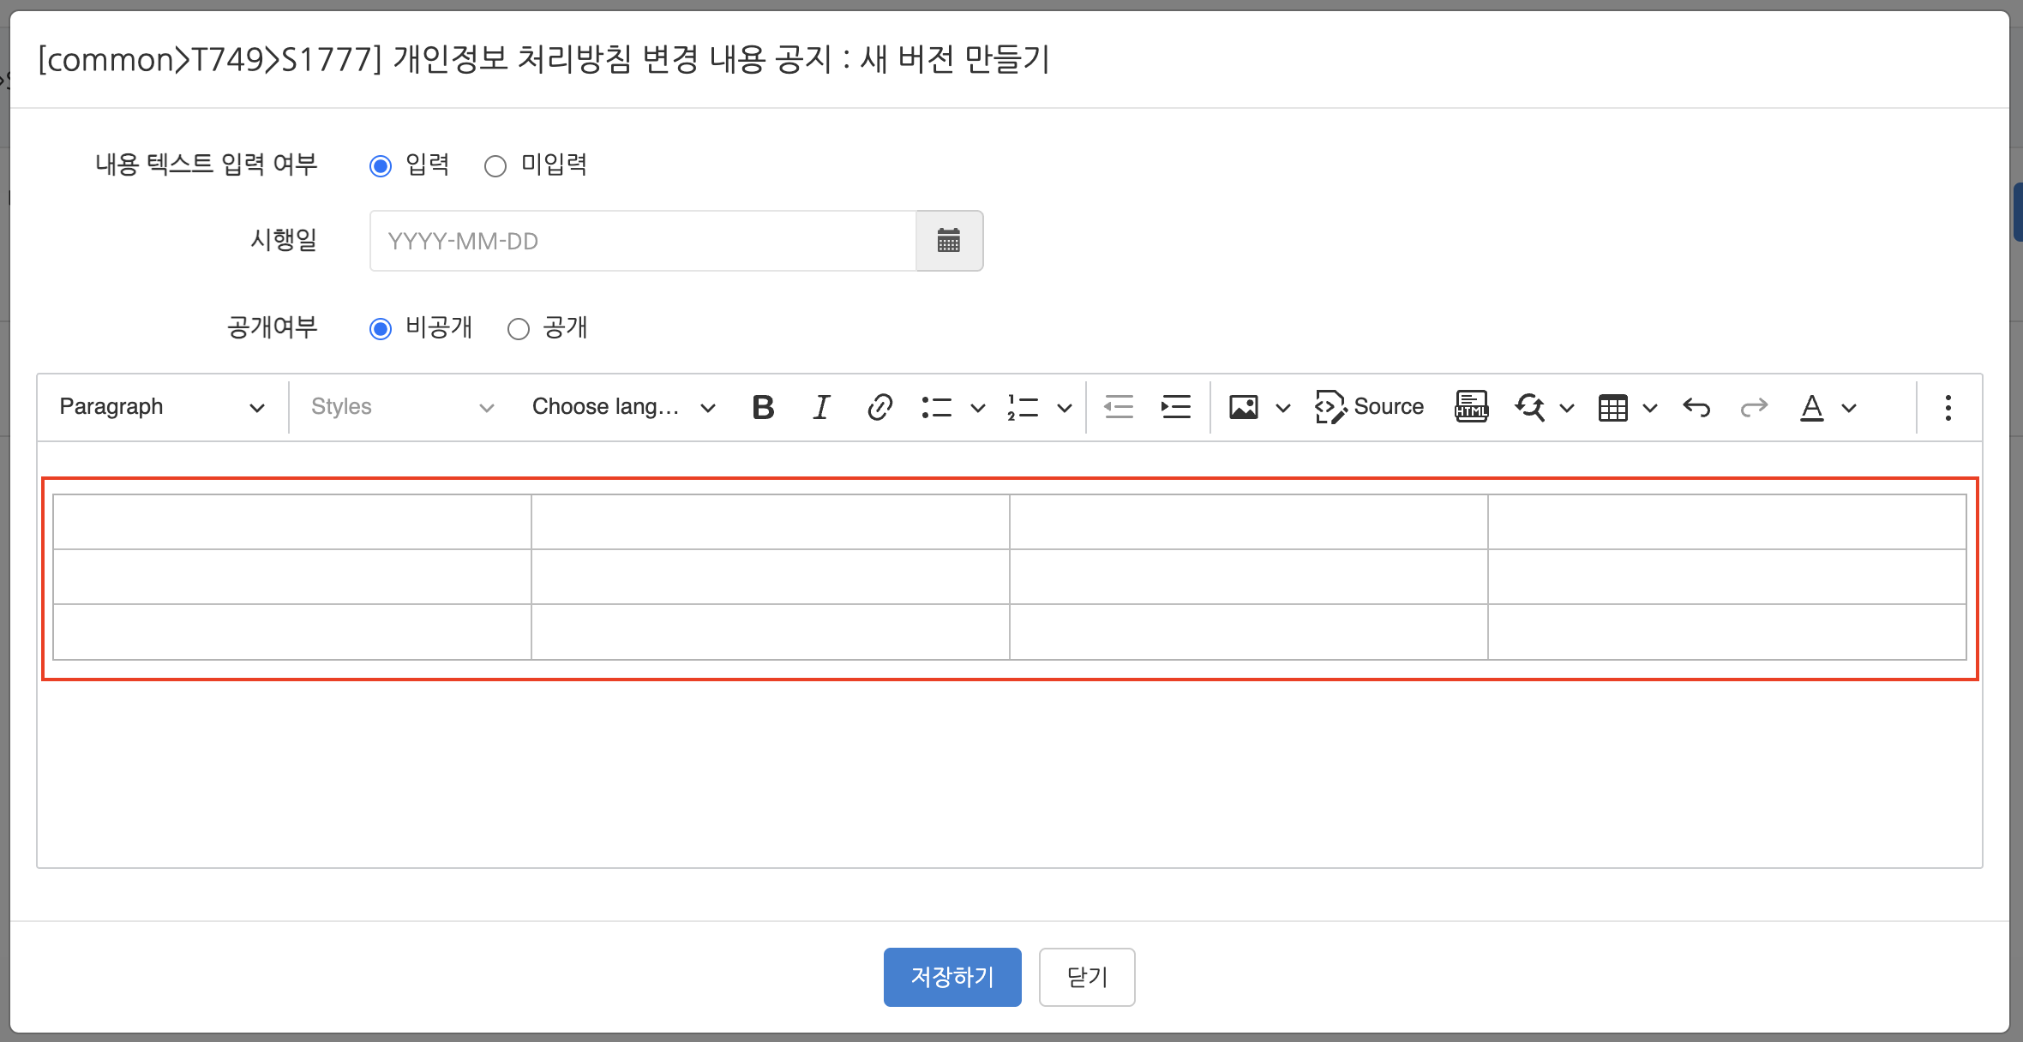The image size is (2023, 1042).
Task: Select the 미입력 radio option
Action: tap(495, 165)
